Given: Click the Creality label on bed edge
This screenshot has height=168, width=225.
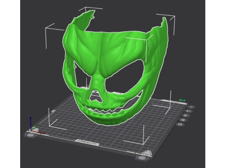Looking at the screenshot, I should (x=88, y=142).
